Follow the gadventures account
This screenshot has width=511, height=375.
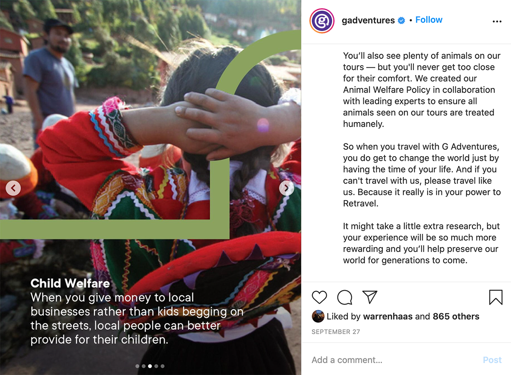click(429, 20)
